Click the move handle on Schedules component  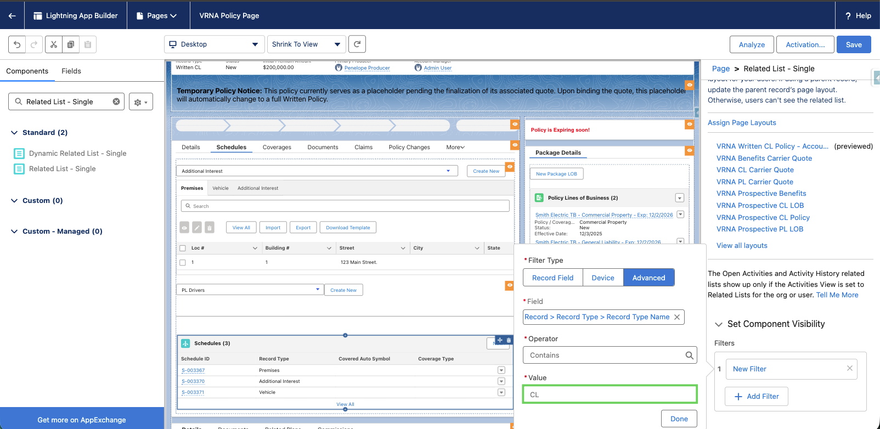click(500, 340)
